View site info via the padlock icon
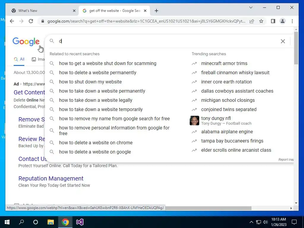 coord(43,21)
